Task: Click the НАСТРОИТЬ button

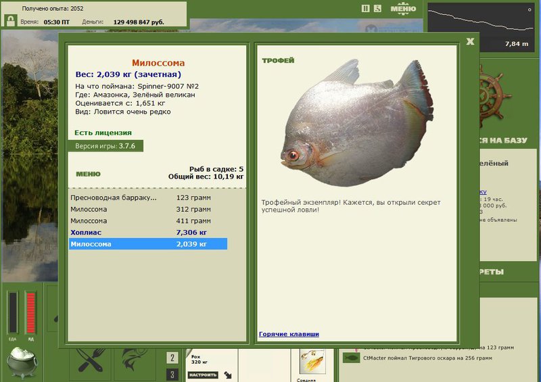Action: (203, 375)
